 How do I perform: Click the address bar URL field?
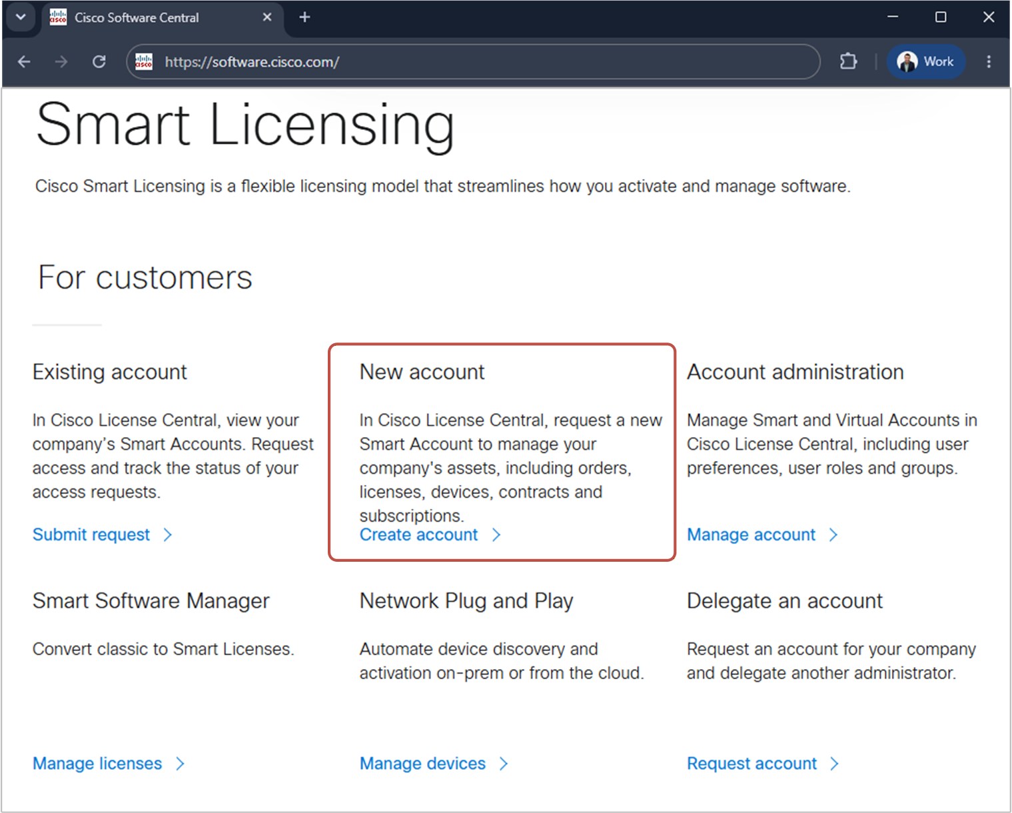tap(473, 62)
